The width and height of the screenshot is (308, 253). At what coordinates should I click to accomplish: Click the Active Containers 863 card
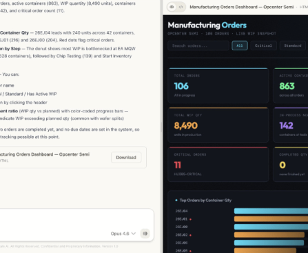[291, 85]
